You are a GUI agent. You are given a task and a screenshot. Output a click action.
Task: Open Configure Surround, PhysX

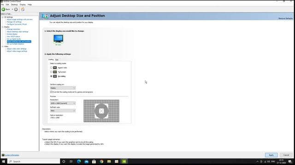pyautogui.click(x=17, y=24)
